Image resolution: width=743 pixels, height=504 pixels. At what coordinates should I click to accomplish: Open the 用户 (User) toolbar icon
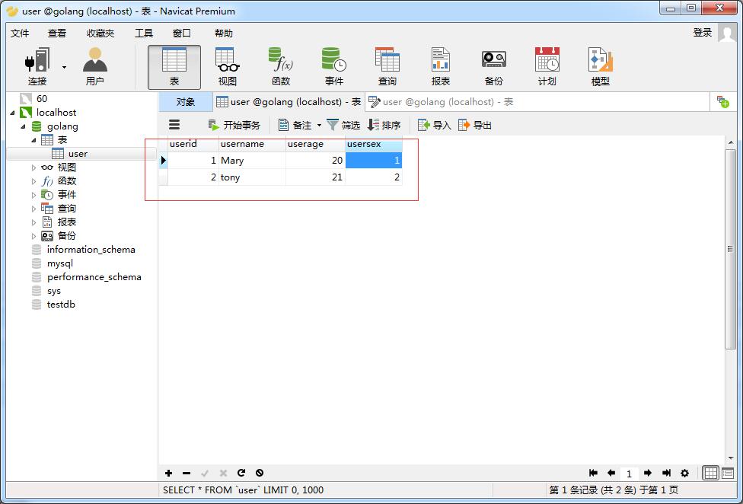pyautogui.click(x=94, y=66)
